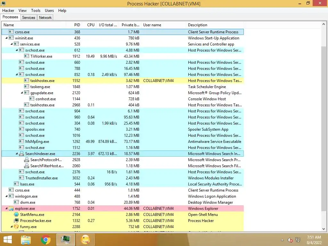Click the vertical scrollbar thumb
Image resolution: width=328 pixels, height=246 pixels.
click(324, 128)
